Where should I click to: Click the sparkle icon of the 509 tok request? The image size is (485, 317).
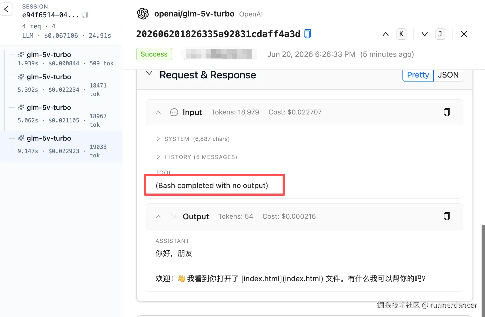pos(21,55)
